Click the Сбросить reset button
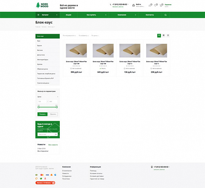This screenshot has height=188, width=205. (53, 114)
